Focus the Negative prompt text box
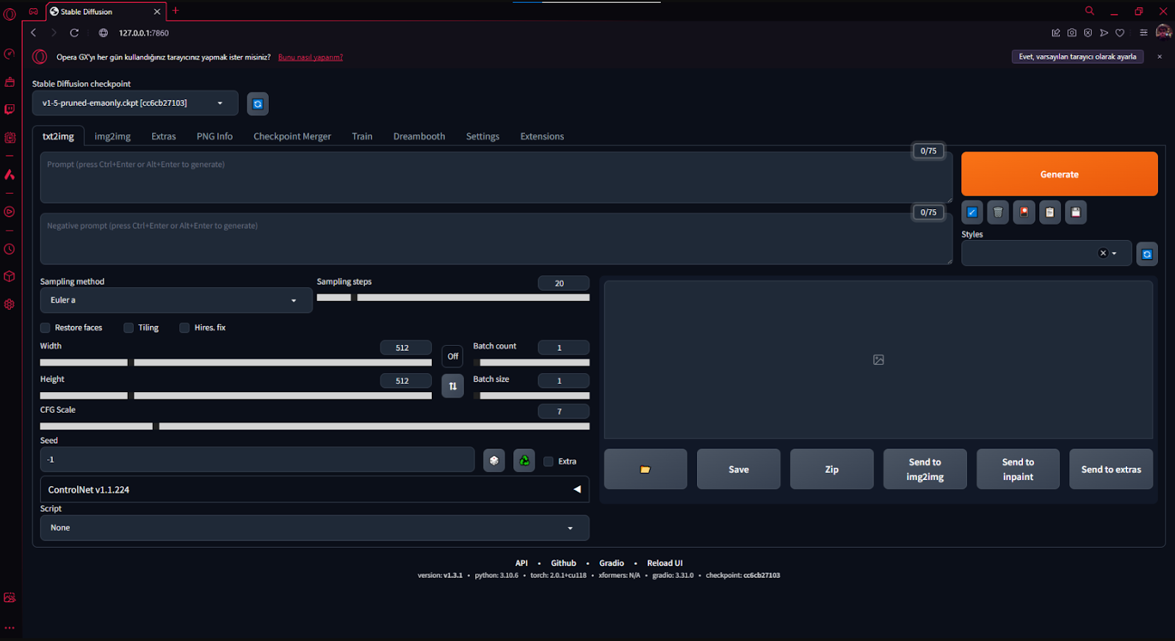Screen dimensions: 1175x641 (x=496, y=239)
